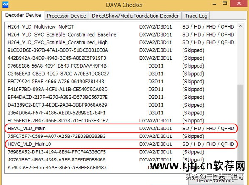Maximize the DXVA Checker window

click(x=225, y=3)
